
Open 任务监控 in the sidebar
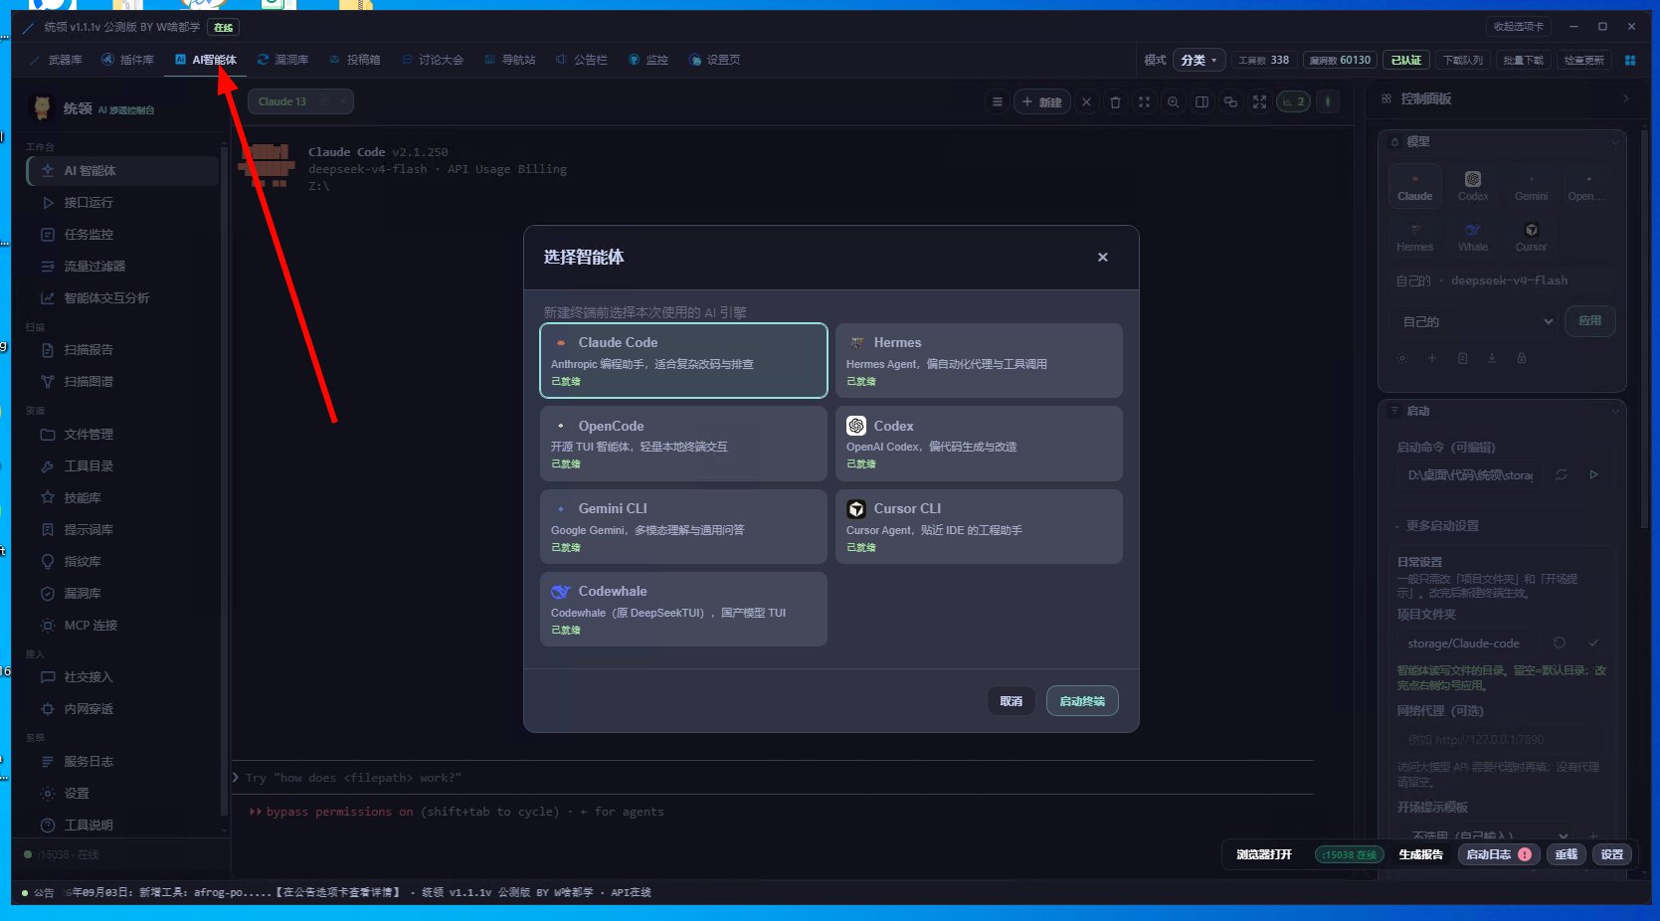click(x=122, y=235)
